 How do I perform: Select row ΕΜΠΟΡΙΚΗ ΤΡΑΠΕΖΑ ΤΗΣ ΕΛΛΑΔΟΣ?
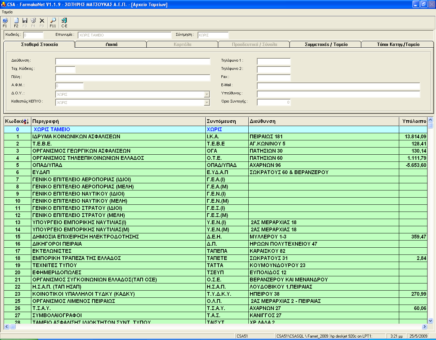point(216,258)
